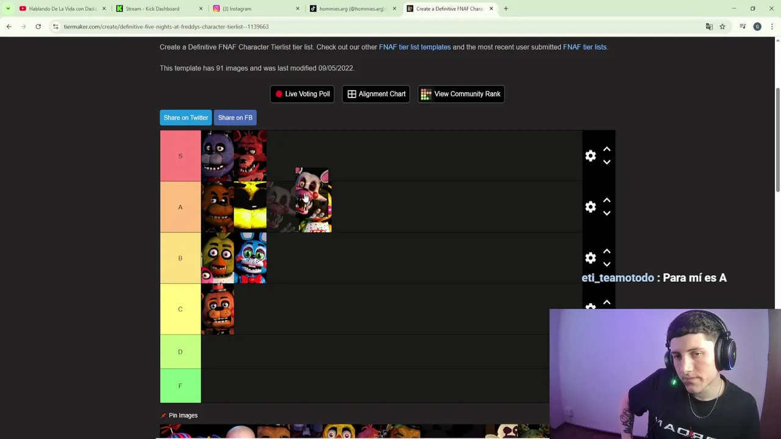
Task: Move C tier row up with arrow
Action: 606,302
